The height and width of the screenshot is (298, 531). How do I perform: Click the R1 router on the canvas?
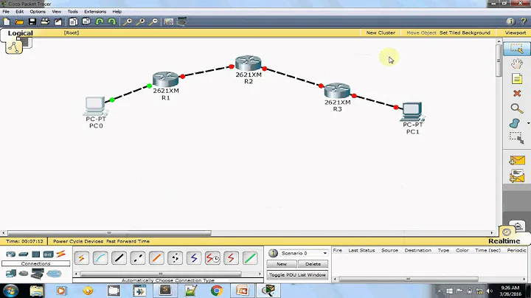(x=166, y=79)
